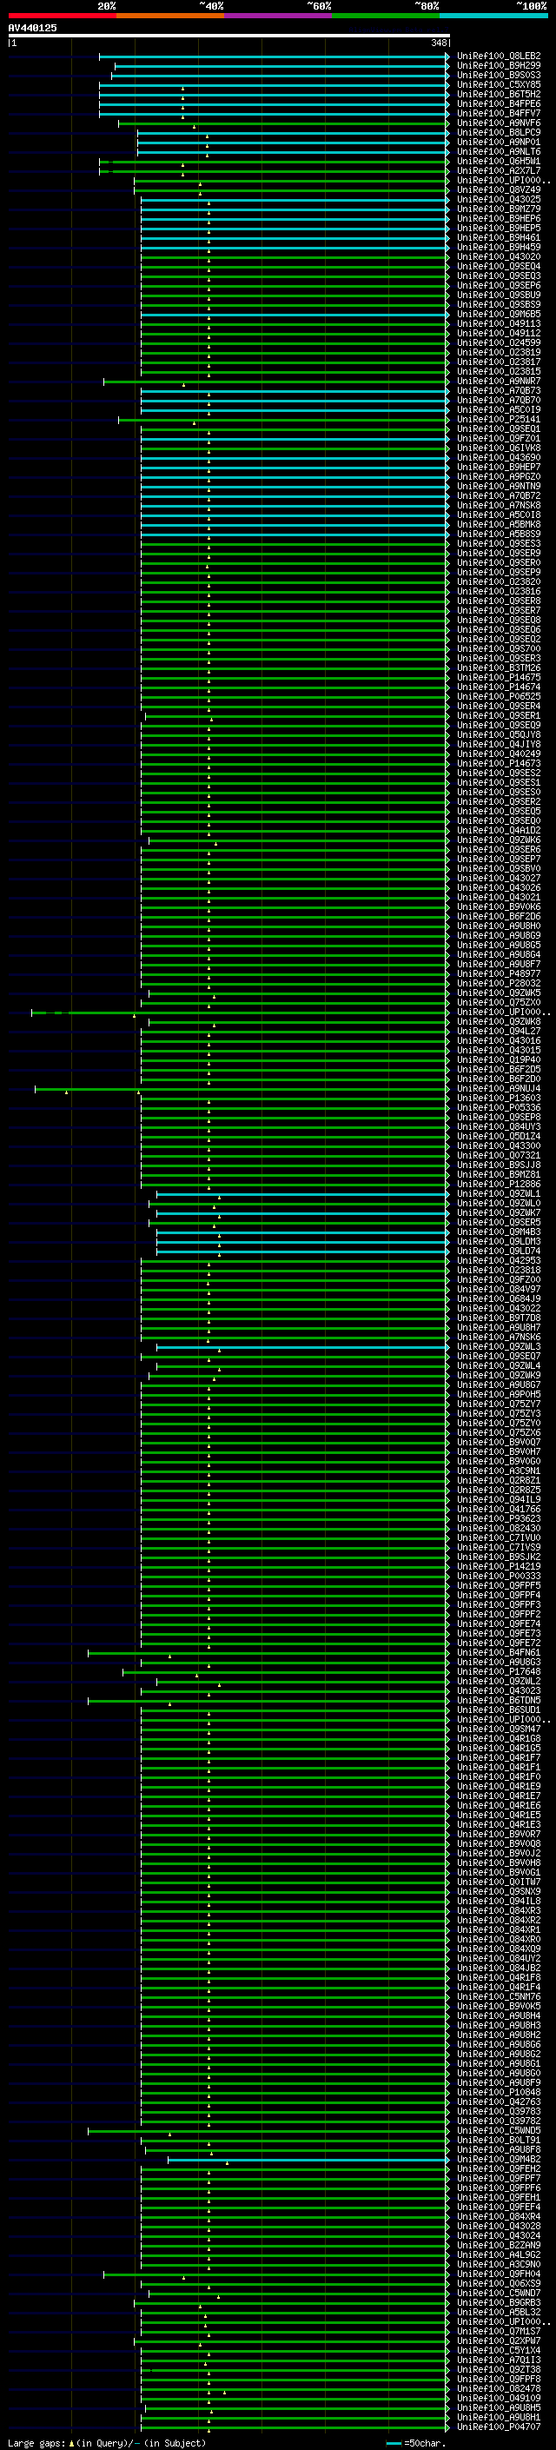Click the cyan ~100% identity legend segment
The image size is (556, 2450).
pos(493,16)
